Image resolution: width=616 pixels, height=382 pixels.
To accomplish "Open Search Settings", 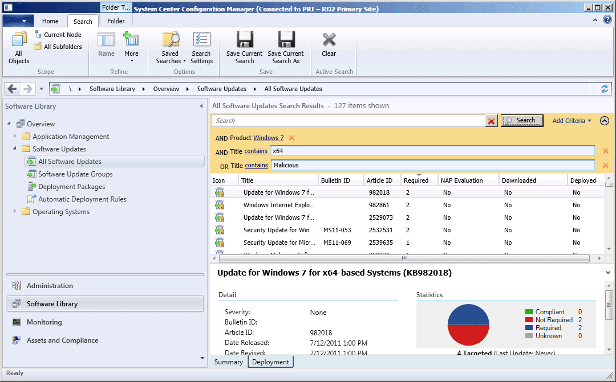I will [201, 48].
